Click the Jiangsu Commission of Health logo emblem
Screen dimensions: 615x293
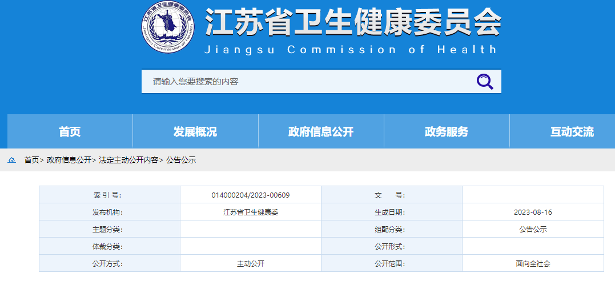click(168, 27)
